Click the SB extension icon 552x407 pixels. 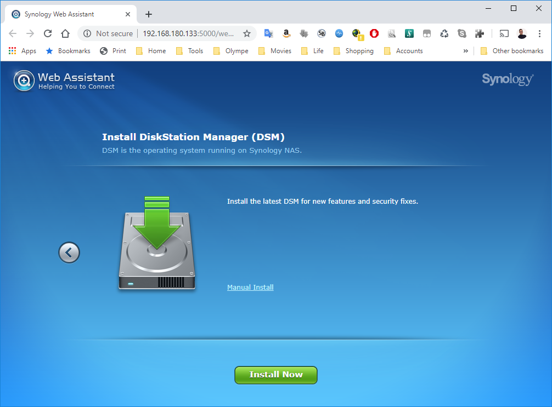[x=322, y=33]
